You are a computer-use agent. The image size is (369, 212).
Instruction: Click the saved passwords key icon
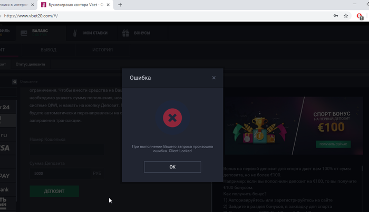click(x=336, y=16)
